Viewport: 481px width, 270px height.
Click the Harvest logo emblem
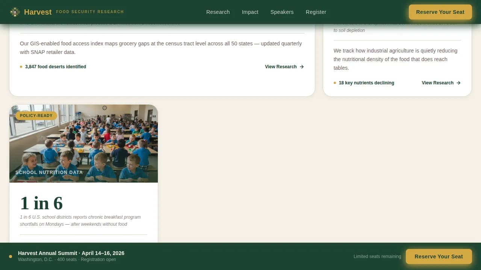tap(15, 12)
